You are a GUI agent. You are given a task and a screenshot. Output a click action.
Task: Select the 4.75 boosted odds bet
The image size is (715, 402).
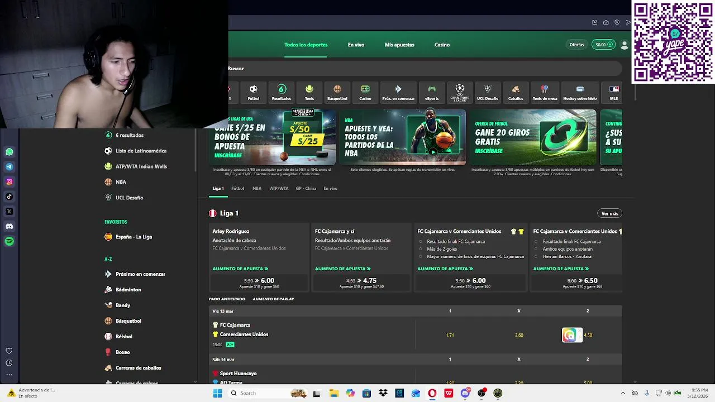361,283
